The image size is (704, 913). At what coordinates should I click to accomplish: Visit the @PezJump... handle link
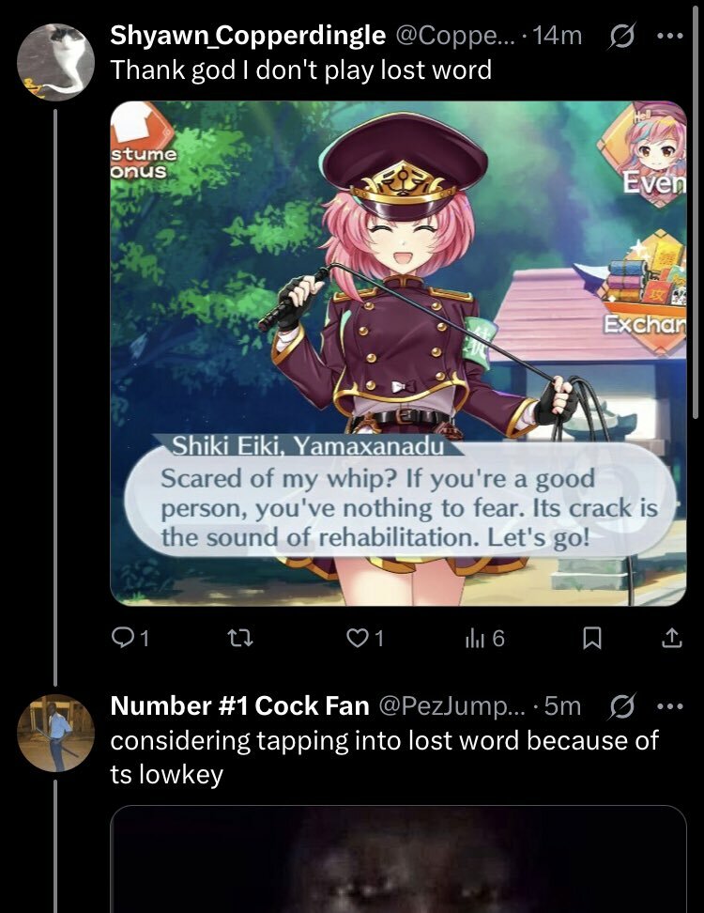click(x=452, y=705)
